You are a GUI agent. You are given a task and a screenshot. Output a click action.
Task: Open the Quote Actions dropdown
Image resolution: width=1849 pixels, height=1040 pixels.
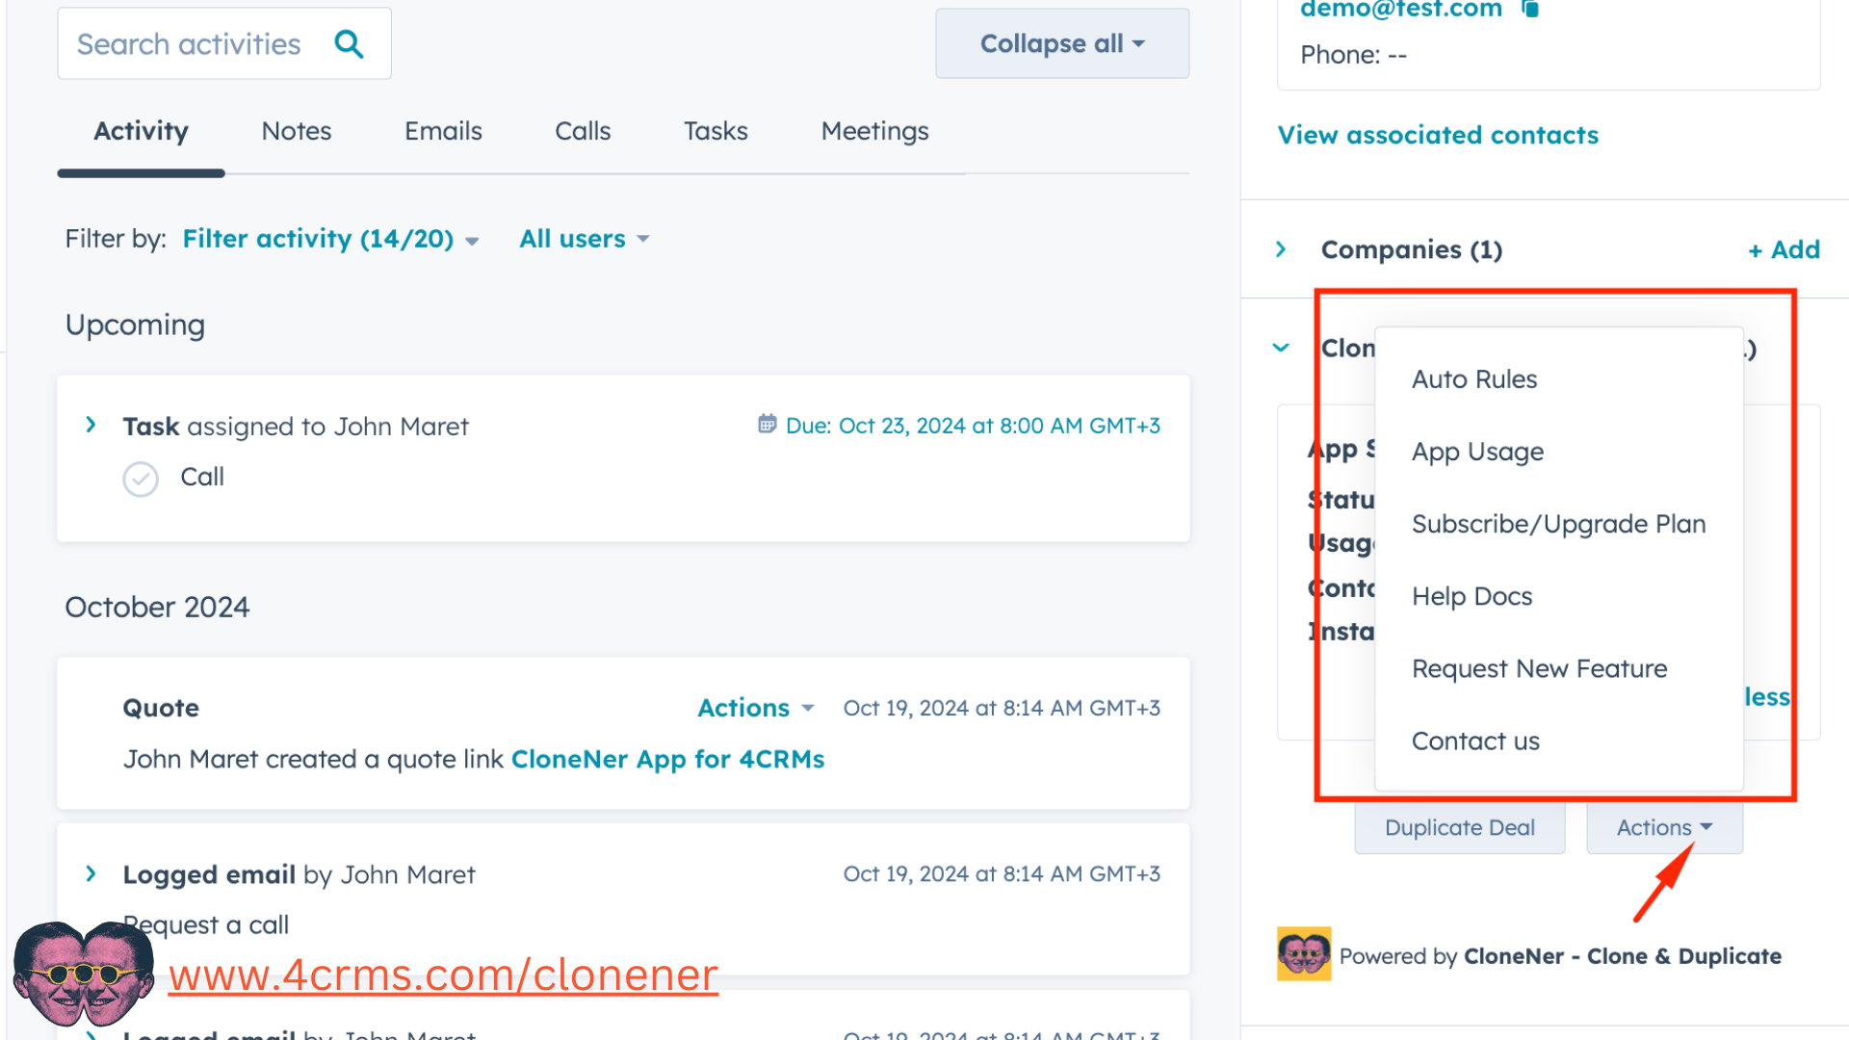pyautogui.click(x=756, y=708)
